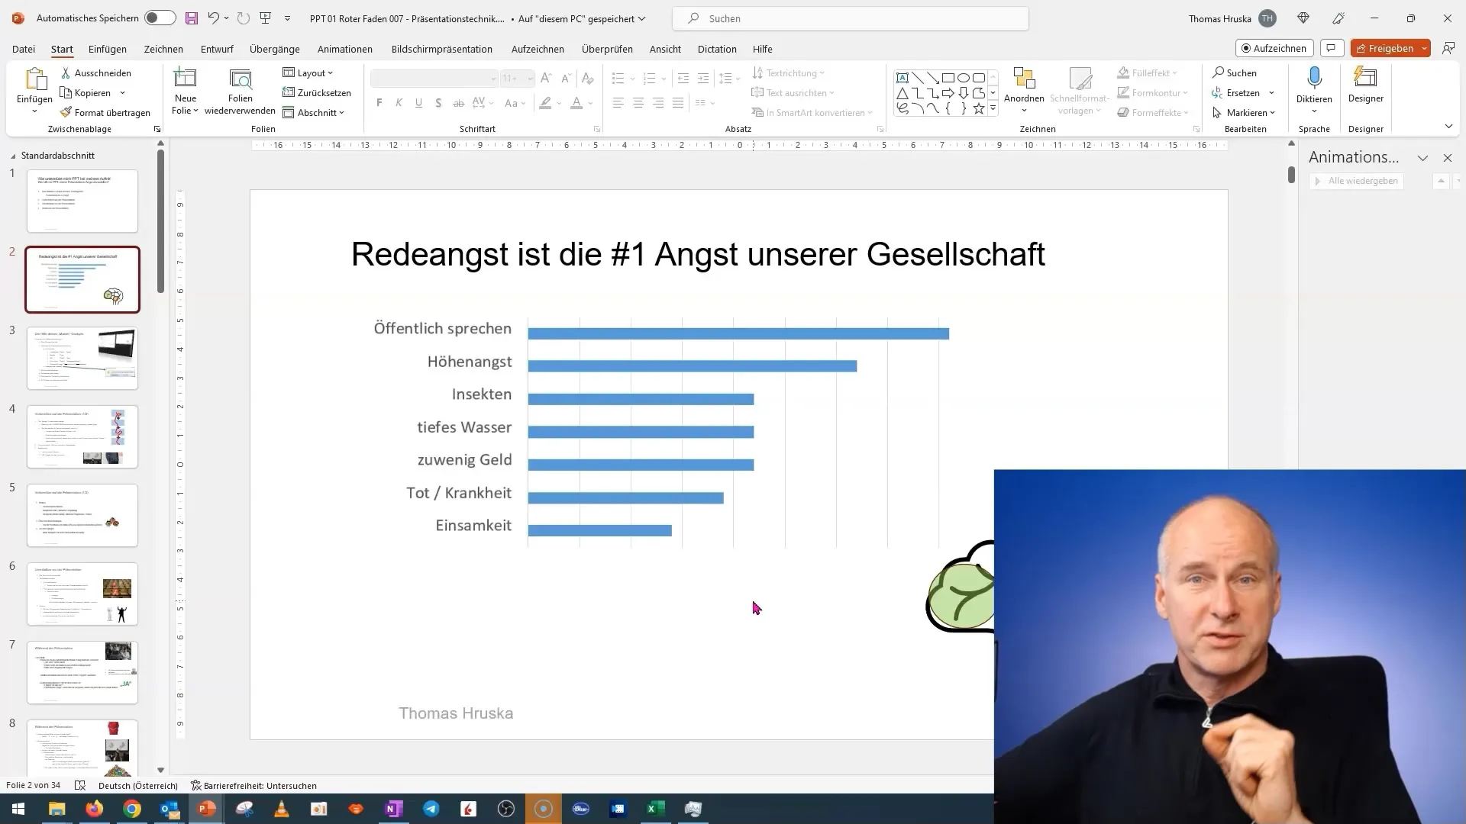Image resolution: width=1466 pixels, height=824 pixels.
Task: Switch to the Entwurf tab
Action: 217,49
